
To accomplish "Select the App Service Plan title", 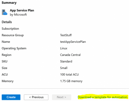I will pos(22,10).
